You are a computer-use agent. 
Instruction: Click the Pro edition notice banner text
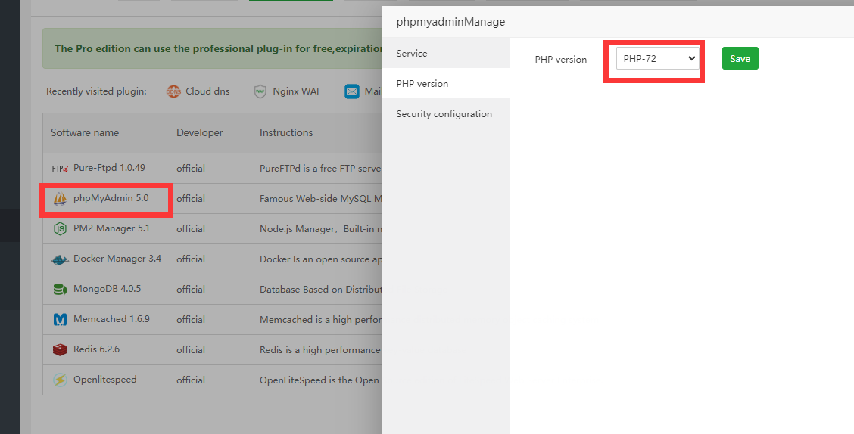pos(218,48)
